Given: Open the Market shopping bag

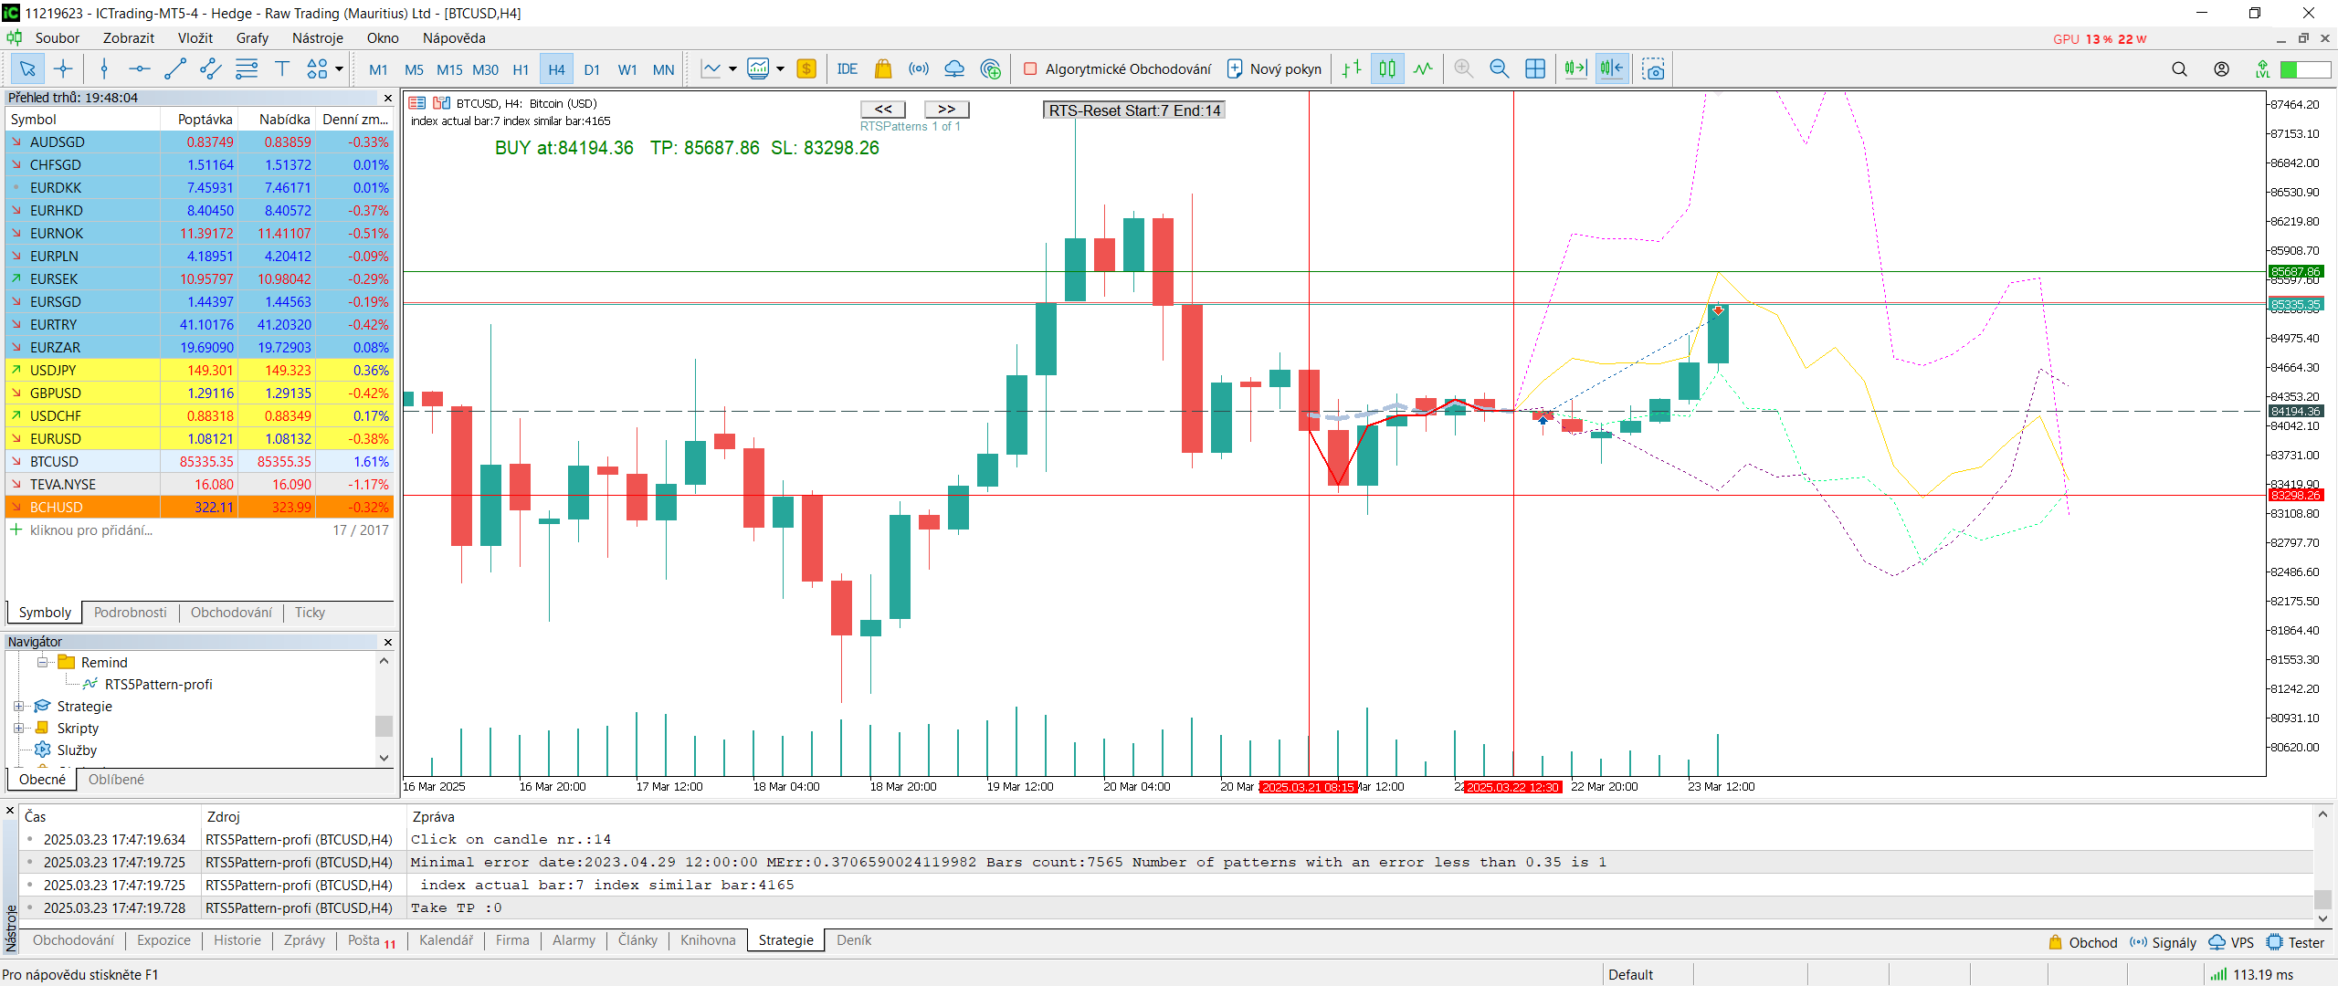Looking at the screenshot, I should pos(882,68).
